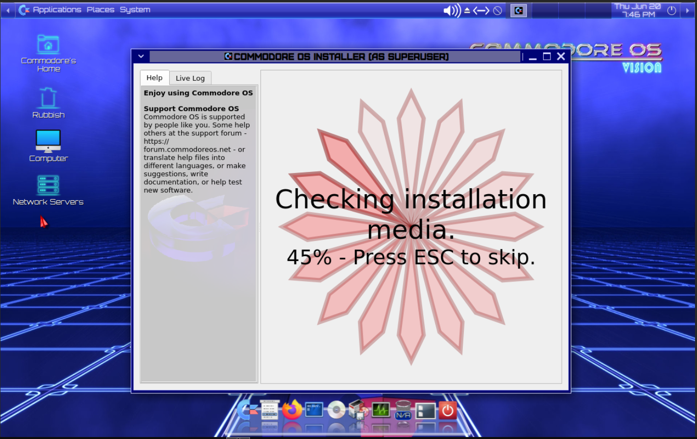The image size is (697, 439).
Task: Click the eject icon in the top panel
Action: coord(467,10)
